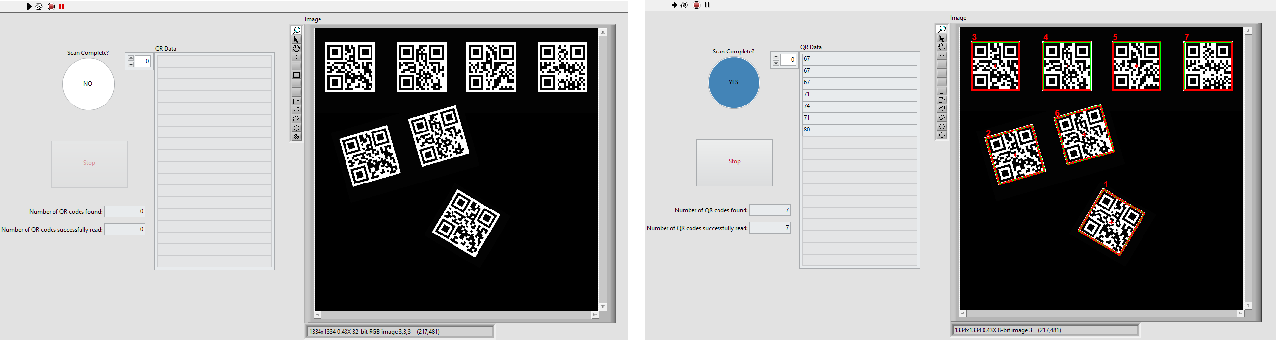Increment the QR Data array index in the right window
This screenshot has height=340, width=1276.
coord(776,57)
